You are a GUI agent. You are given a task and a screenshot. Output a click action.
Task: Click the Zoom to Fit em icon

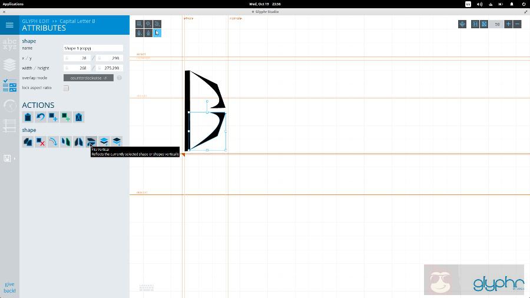484,24
